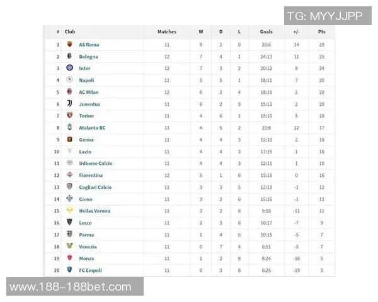Click the Torino club crest

[69, 116]
